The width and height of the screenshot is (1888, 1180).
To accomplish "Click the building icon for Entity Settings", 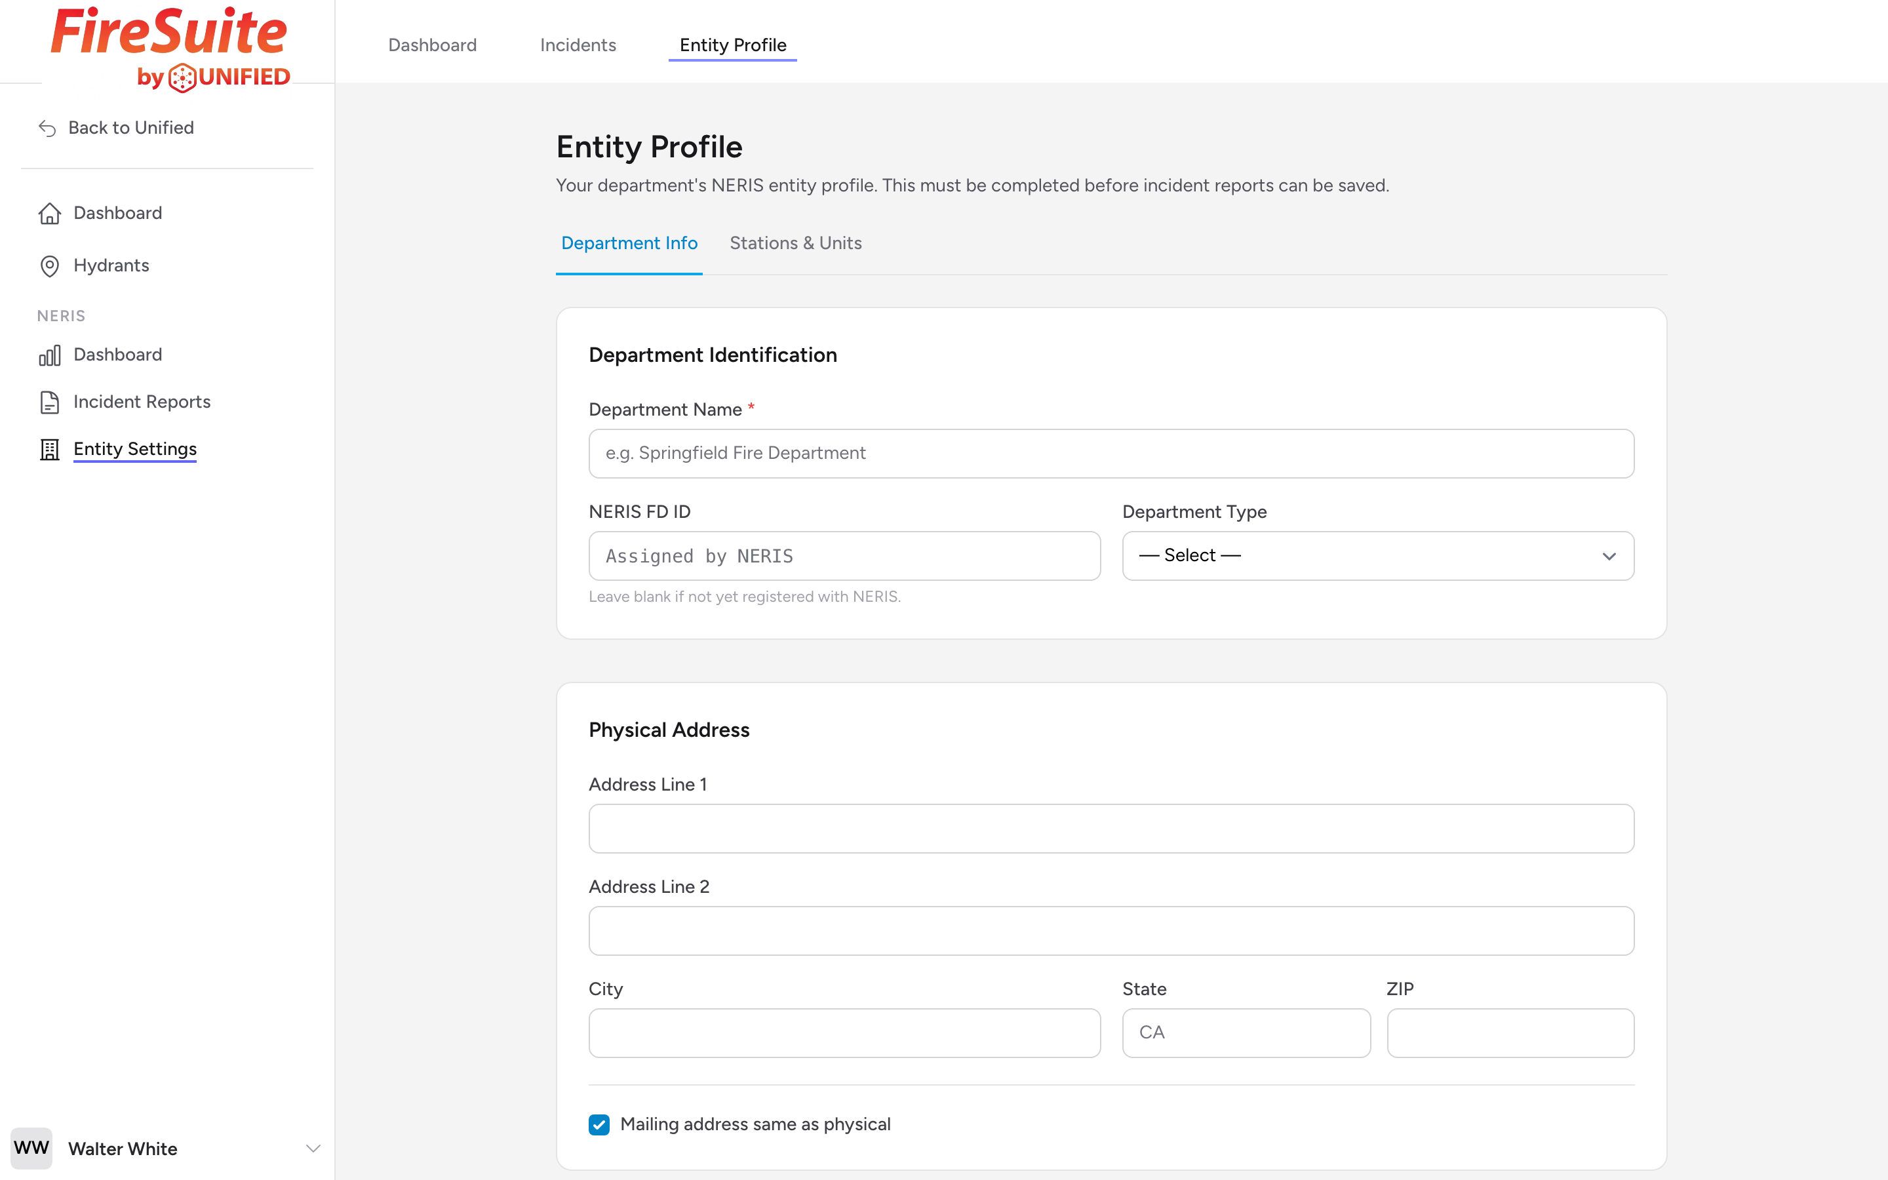I will coord(49,450).
